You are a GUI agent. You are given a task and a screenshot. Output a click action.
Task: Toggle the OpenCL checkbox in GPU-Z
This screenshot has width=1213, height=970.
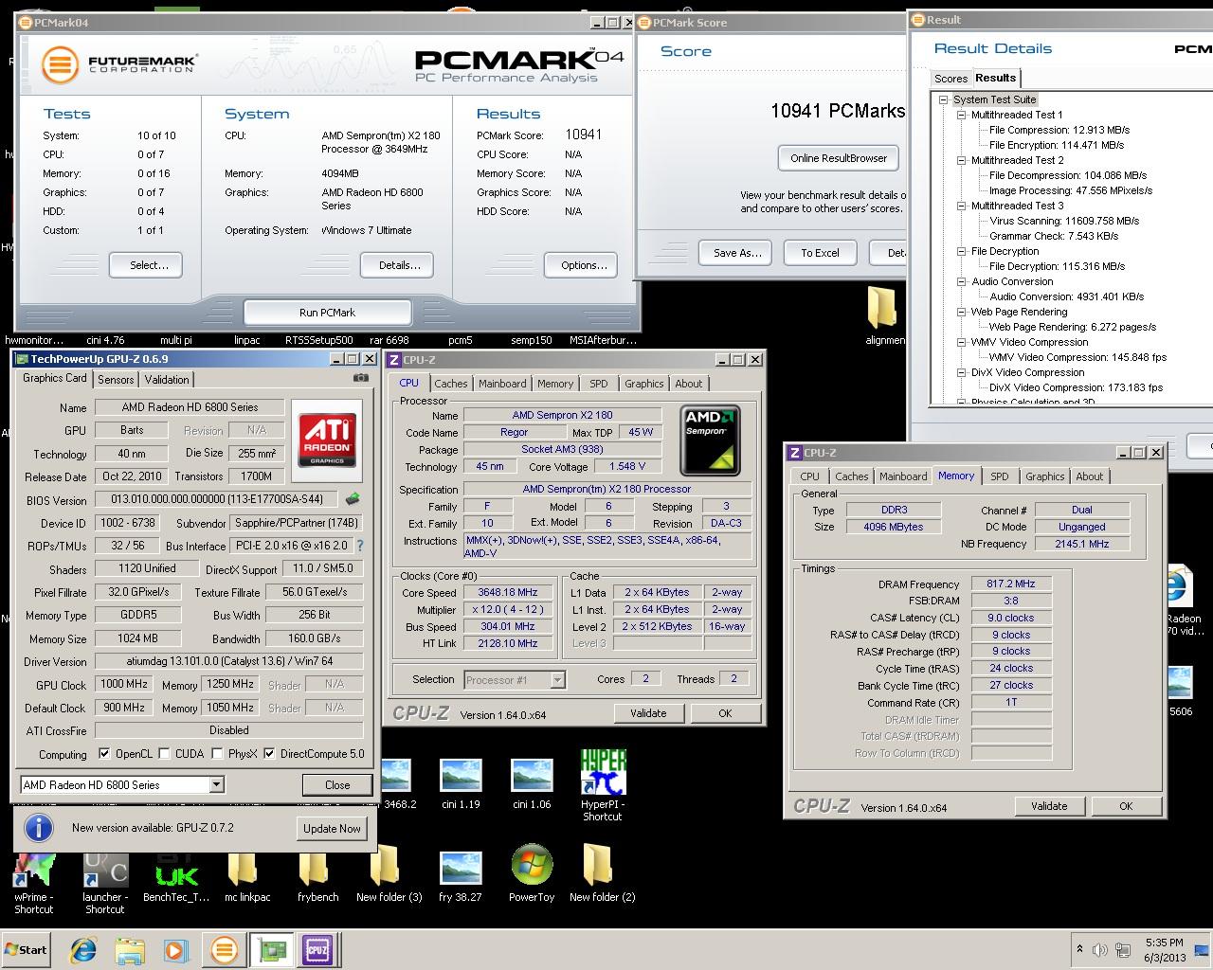coord(104,754)
